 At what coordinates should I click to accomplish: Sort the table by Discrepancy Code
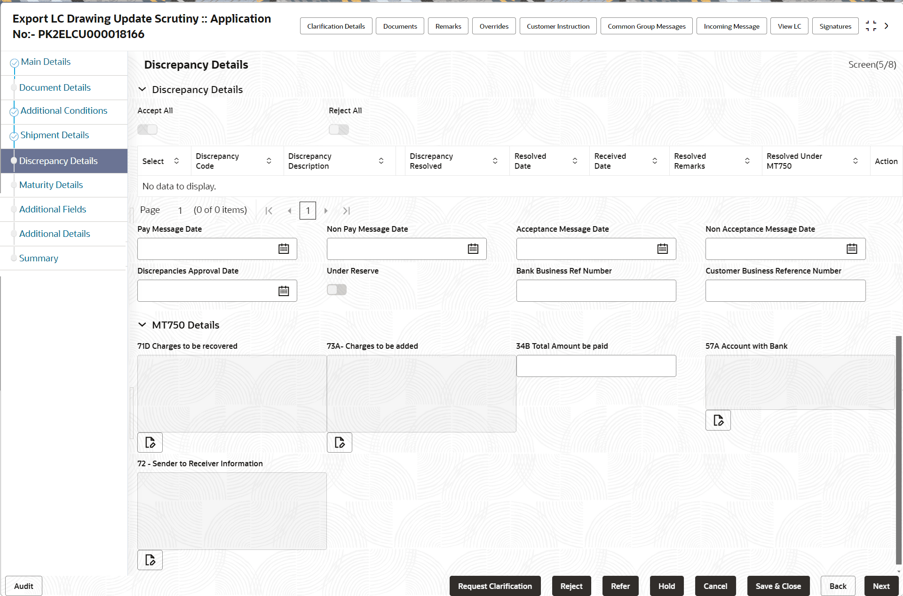269,160
